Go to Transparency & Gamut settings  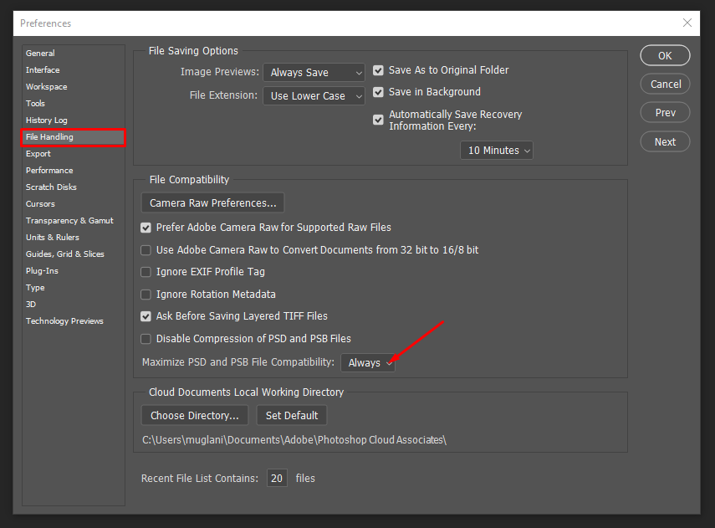69,221
